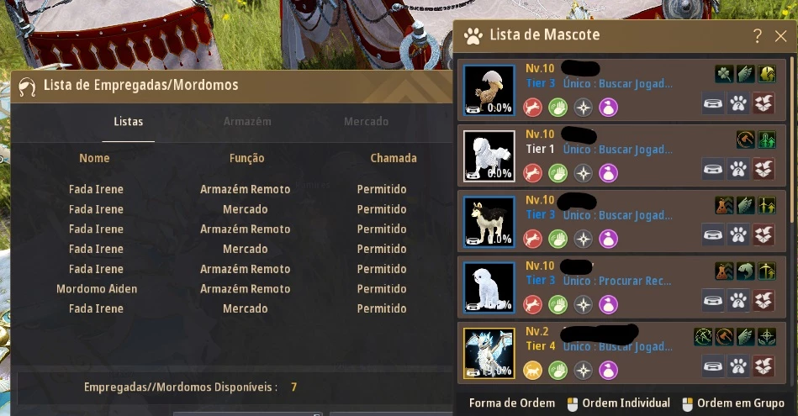Switch to the Mercado tab
The image size is (798, 416).
click(x=366, y=122)
